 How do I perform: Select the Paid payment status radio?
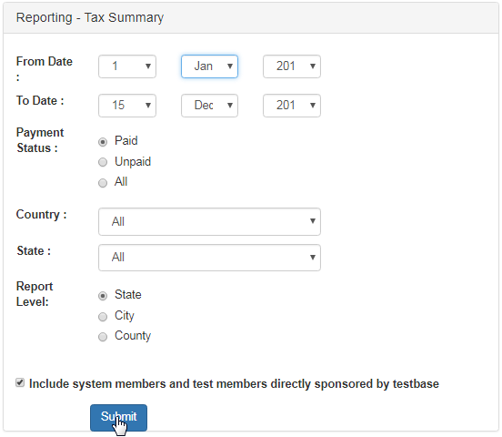click(103, 142)
